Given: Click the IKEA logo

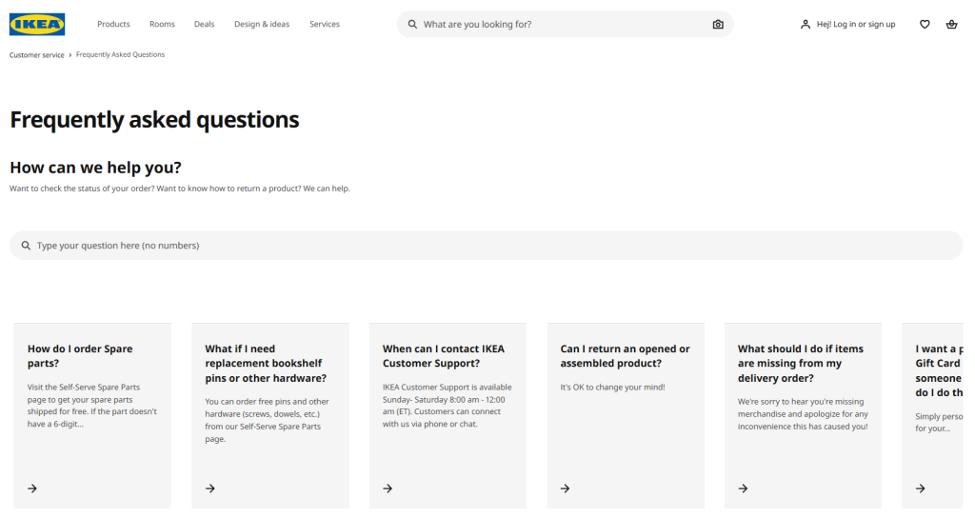Looking at the screenshot, I should (x=37, y=24).
